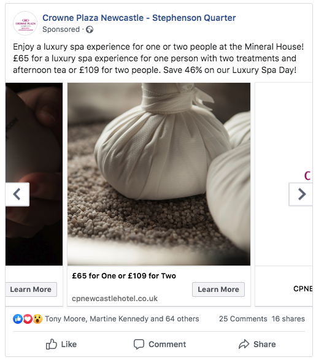
Task: Open Crowne Plaza Newcastle - Stephenson Quarter page
Action: (139, 18)
